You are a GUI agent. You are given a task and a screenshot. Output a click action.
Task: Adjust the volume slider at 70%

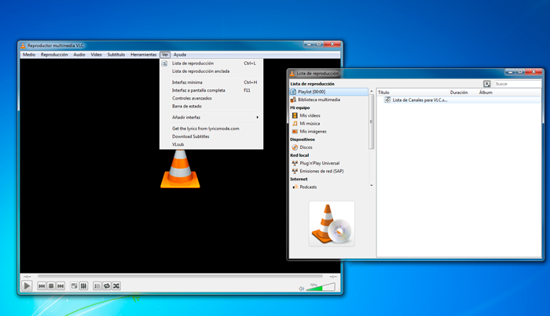pyautogui.click(x=321, y=287)
